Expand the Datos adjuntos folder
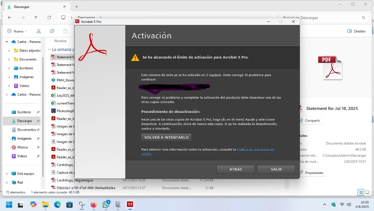The height and width of the screenshot is (211, 374). (x=9, y=51)
